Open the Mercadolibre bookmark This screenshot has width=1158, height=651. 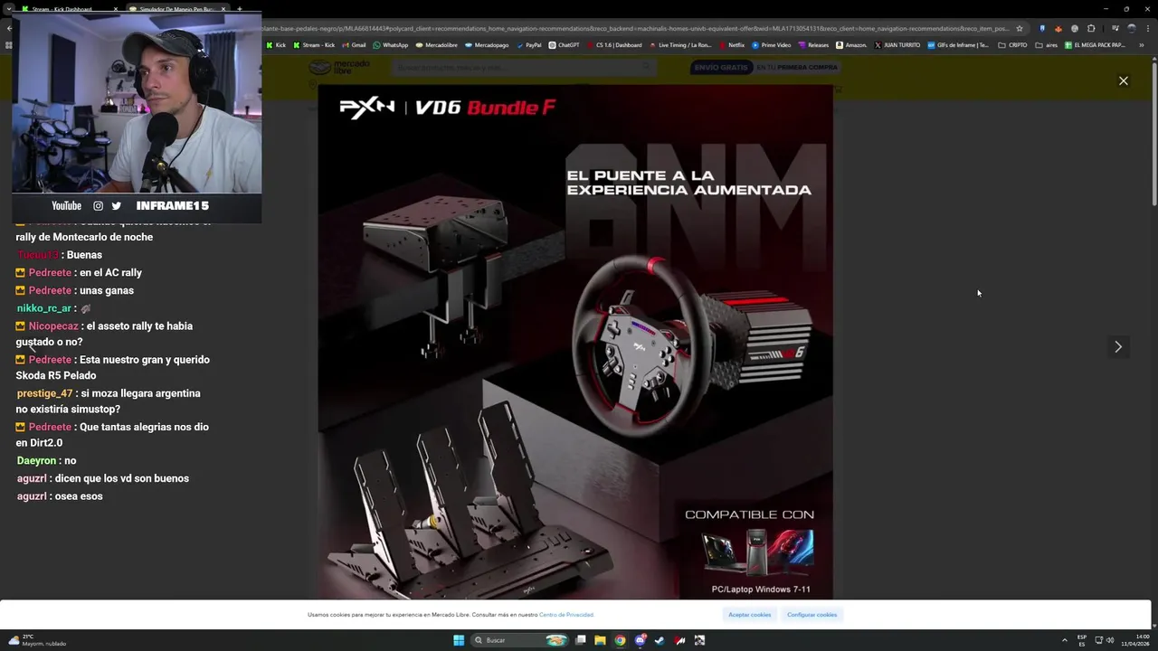tap(436, 44)
